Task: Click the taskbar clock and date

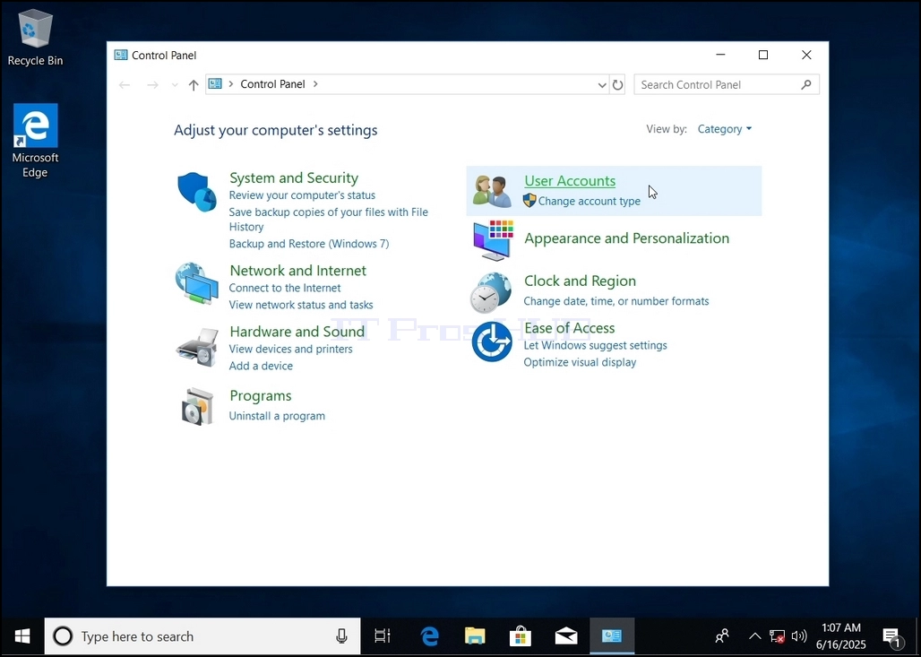Action: 840,635
